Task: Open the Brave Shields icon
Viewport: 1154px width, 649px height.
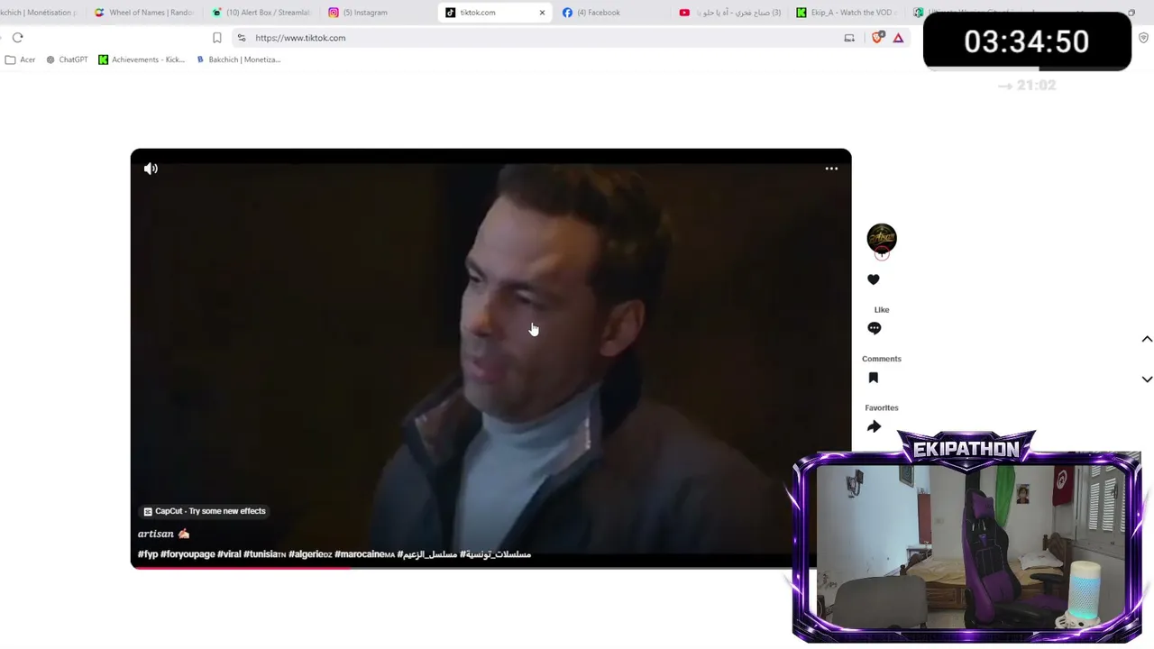Action: pos(878,38)
